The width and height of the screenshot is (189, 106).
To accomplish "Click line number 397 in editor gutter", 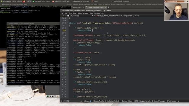I will [x=64, y=40].
